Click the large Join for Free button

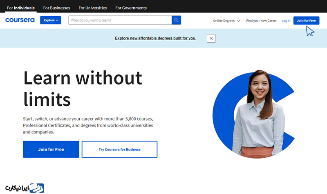click(51, 149)
